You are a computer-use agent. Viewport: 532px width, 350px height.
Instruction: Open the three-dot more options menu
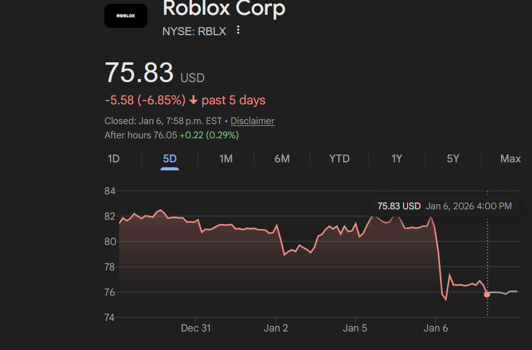(238, 30)
